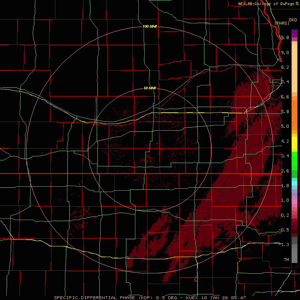
Task: Click the 5.0 value on the scale
Action: 285,126
